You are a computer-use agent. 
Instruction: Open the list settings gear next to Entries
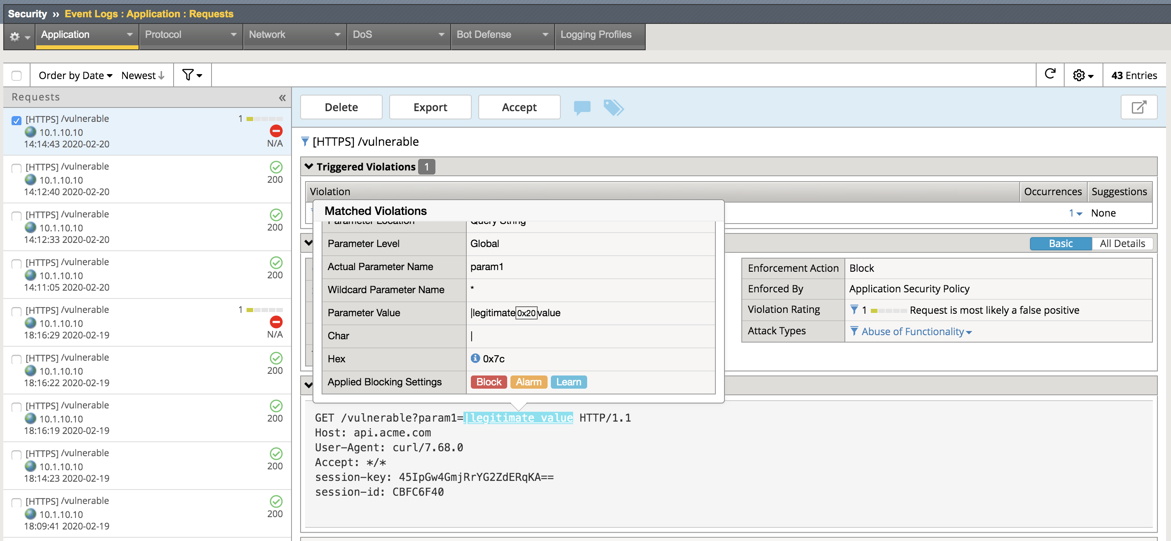1083,75
